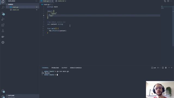This screenshot has width=174, height=98.
Task: Select the TERMINAL panel tab
Action: point(45,68)
